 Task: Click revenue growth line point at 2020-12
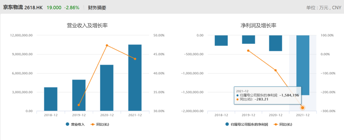tap(107, 45)
